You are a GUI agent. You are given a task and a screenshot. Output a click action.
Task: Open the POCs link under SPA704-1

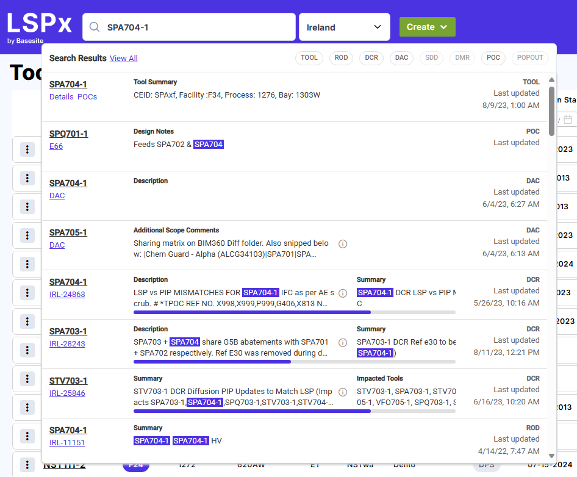(x=87, y=97)
